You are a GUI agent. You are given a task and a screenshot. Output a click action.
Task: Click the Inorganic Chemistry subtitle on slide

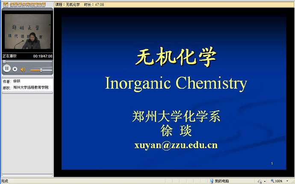click(x=176, y=83)
